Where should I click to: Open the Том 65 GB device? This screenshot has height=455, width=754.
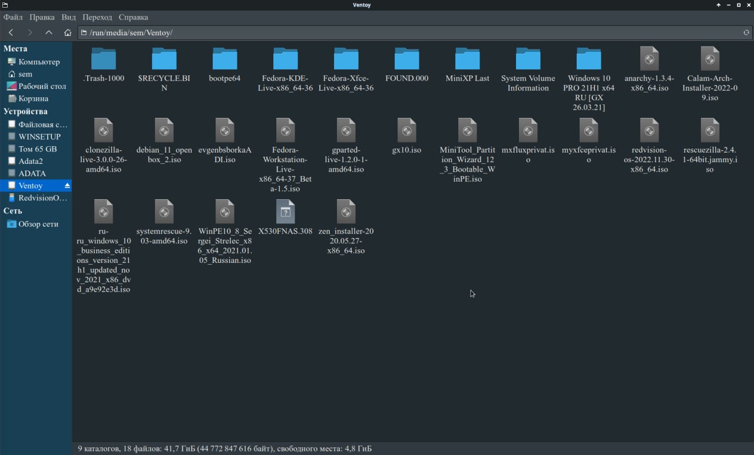click(36, 149)
